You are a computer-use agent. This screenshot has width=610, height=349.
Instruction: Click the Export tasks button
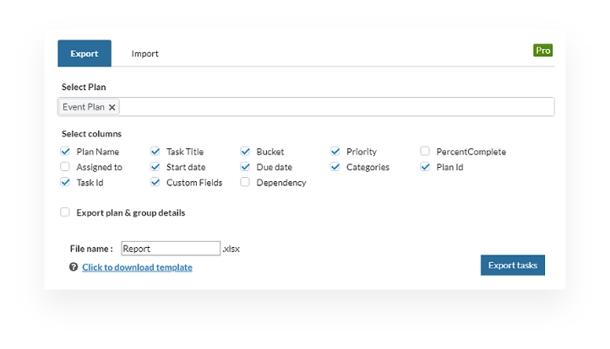(x=512, y=266)
